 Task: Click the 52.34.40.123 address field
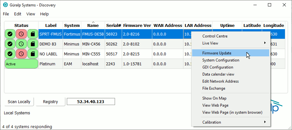pyautogui.click(x=91, y=102)
